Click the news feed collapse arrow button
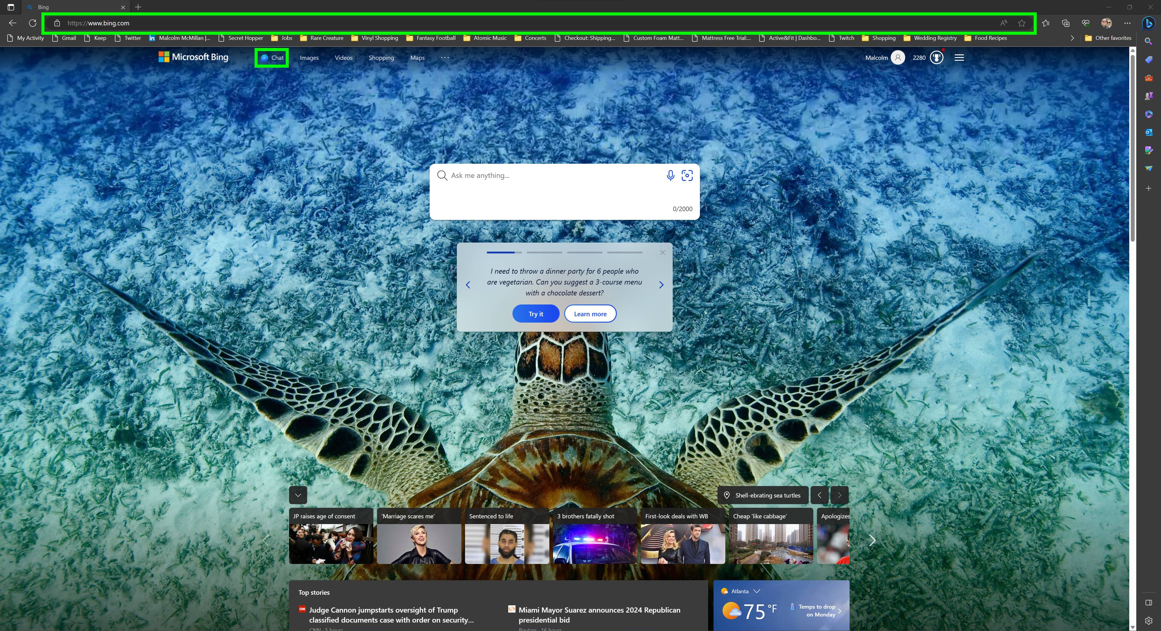1161x631 pixels. 299,495
